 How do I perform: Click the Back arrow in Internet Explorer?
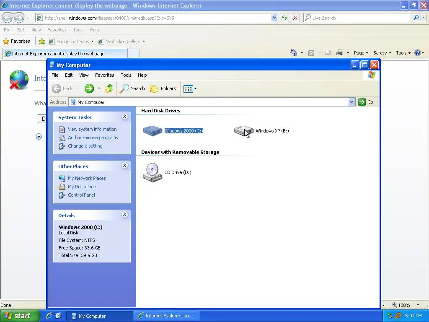point(8,18)
